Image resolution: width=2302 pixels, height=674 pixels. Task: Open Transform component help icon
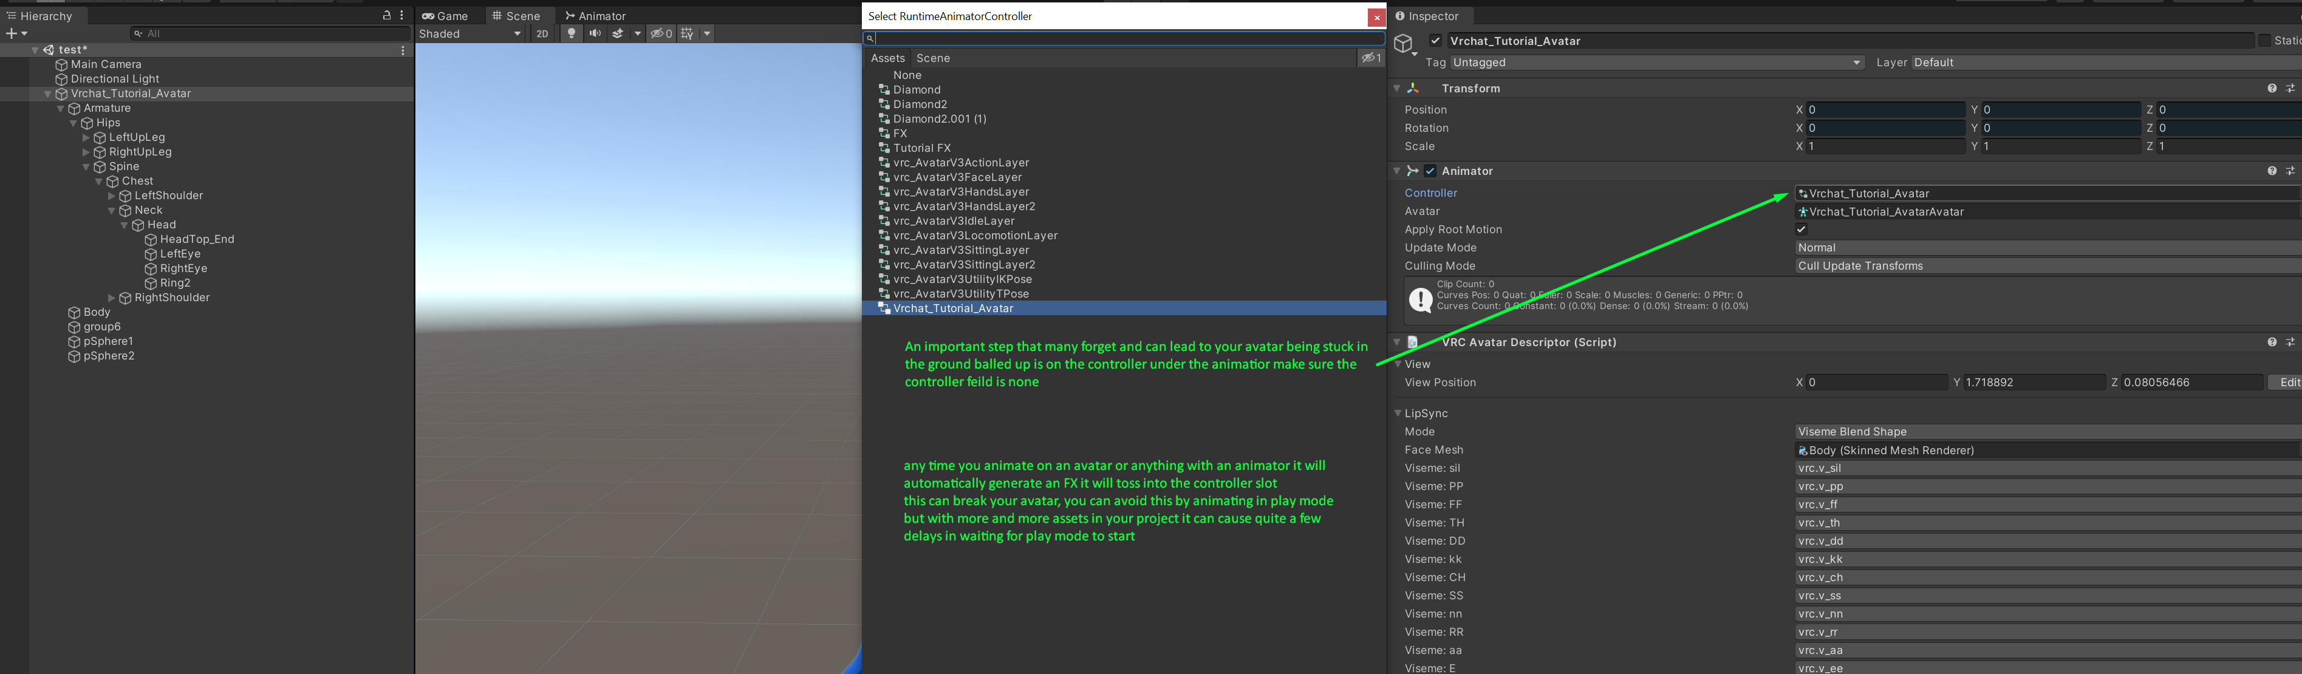(2271, 89)
